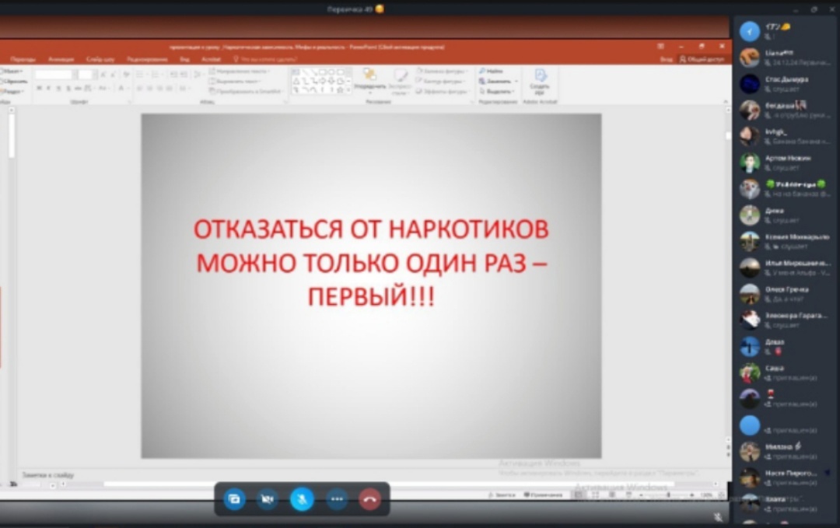Viewport: 840px width, 528px height.
Task: Click the 'Что вы хотите сделать' search box
Action: coord(265,59)
